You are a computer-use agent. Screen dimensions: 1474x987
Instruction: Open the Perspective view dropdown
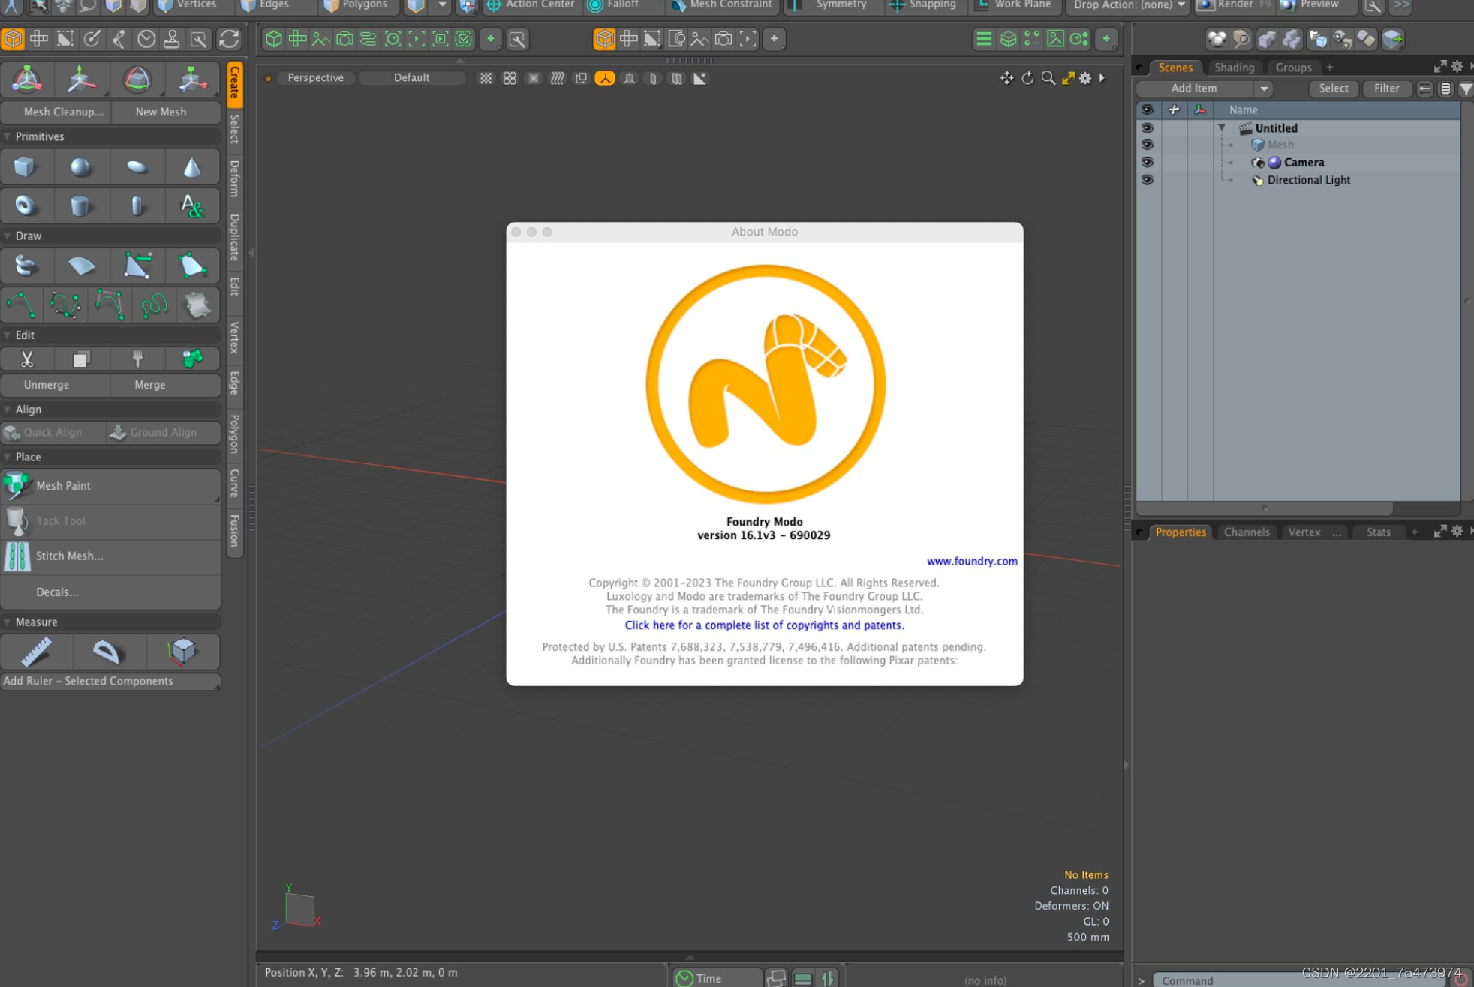(x=314, y=77)
